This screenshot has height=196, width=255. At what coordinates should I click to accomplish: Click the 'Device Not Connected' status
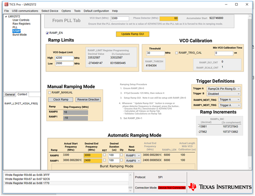coord(172,188)
